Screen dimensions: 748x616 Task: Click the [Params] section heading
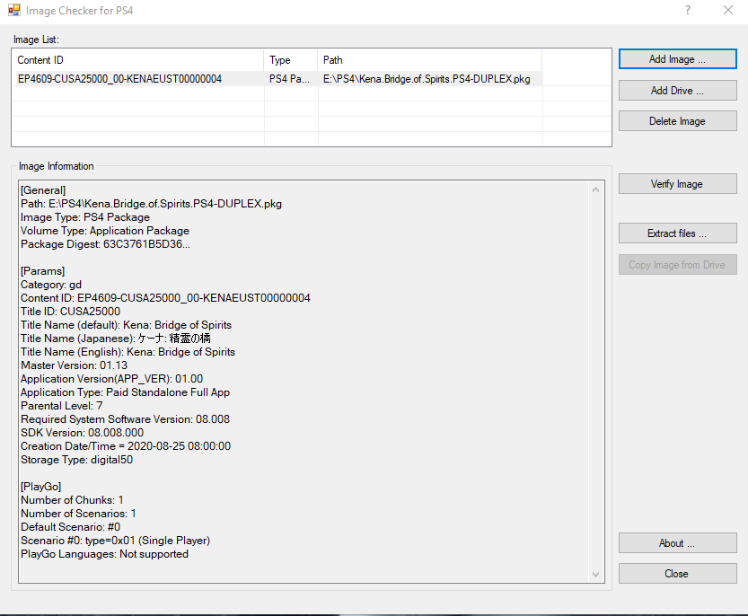(42, 271)
